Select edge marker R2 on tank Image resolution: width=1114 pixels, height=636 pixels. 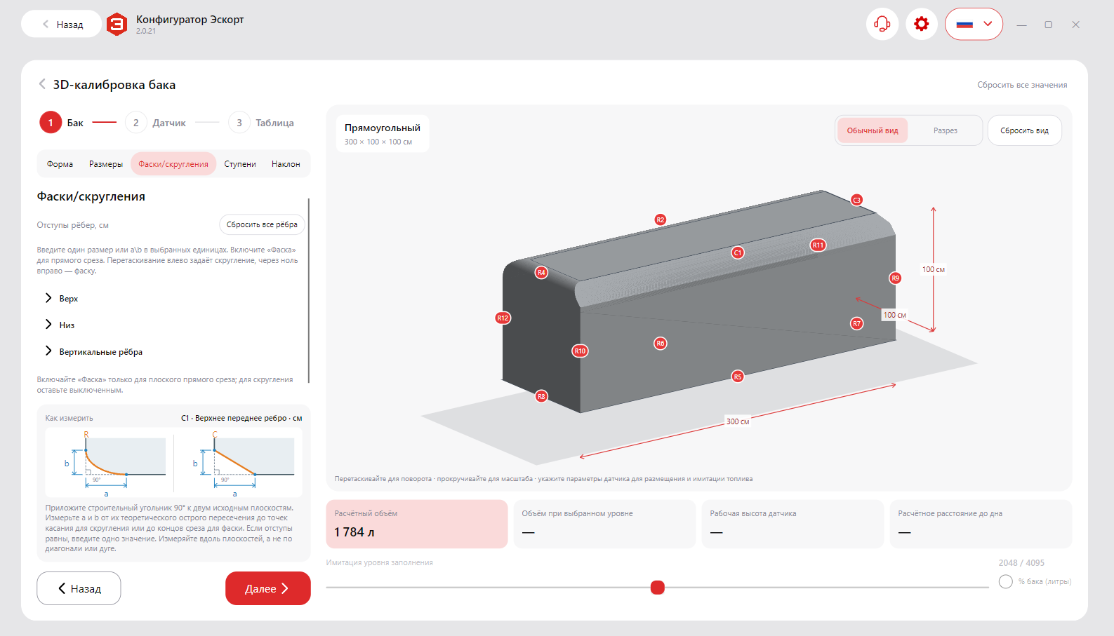[x=660, y=219]
